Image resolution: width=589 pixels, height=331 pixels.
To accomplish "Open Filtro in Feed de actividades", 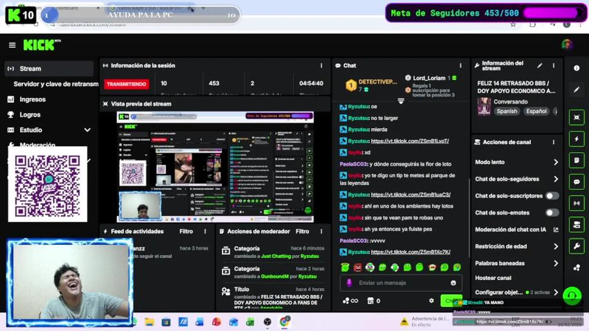I will pyautogui.click(x=186, y=231).
